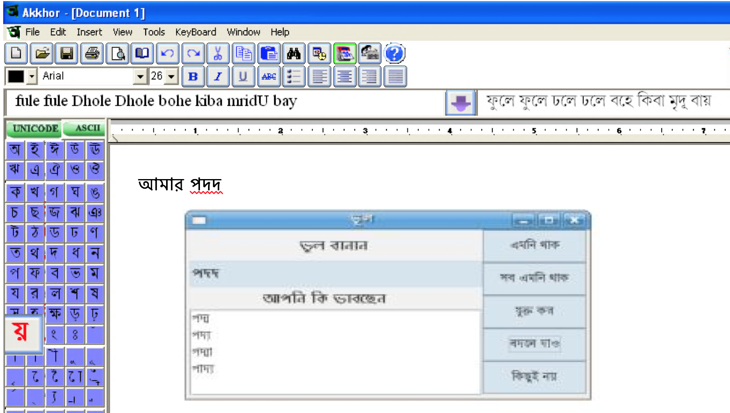Open the font size 26 dropdown
Image resolution: width=730 pixels, height=413 pixels.
[171, 76]
